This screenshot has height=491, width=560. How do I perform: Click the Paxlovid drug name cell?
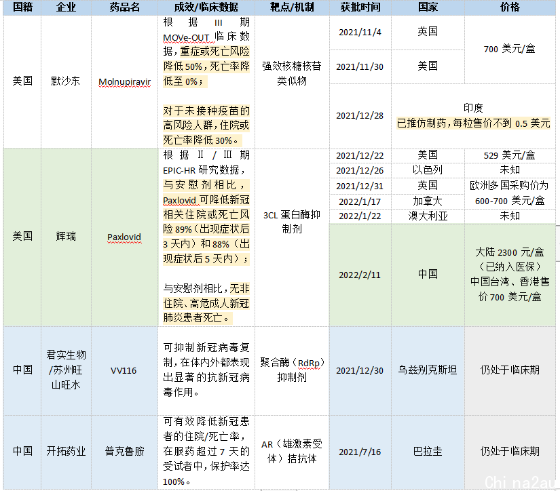[124, 237]
